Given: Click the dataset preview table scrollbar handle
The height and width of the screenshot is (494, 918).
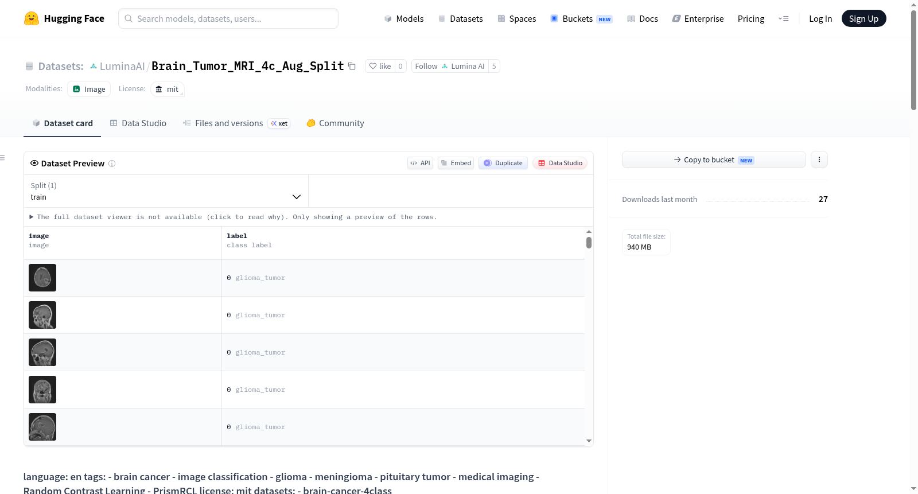Looking at the screenshot, I should 589,243.
